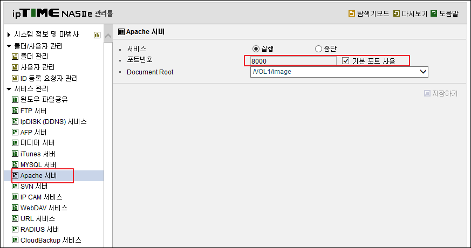Open IP CAM 서비스 page

pos(42,197)
